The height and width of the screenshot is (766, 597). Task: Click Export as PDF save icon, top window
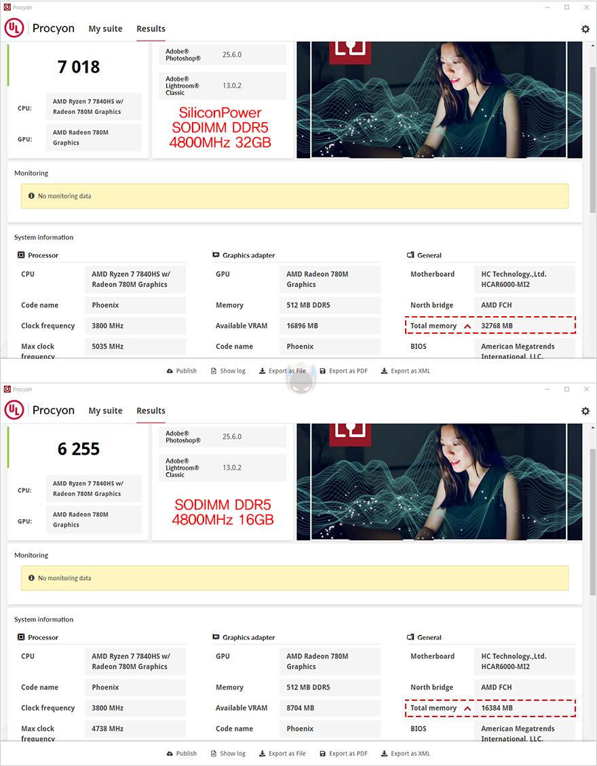coord(322,371)
